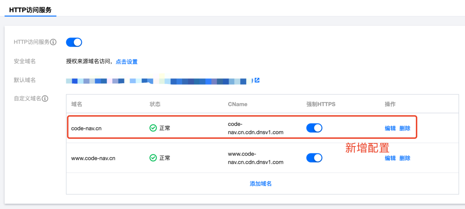Click the code-nav.cn.cdn.dnsv1.com CName value
This screenshot has height=209, width=465.
[255, 128]
